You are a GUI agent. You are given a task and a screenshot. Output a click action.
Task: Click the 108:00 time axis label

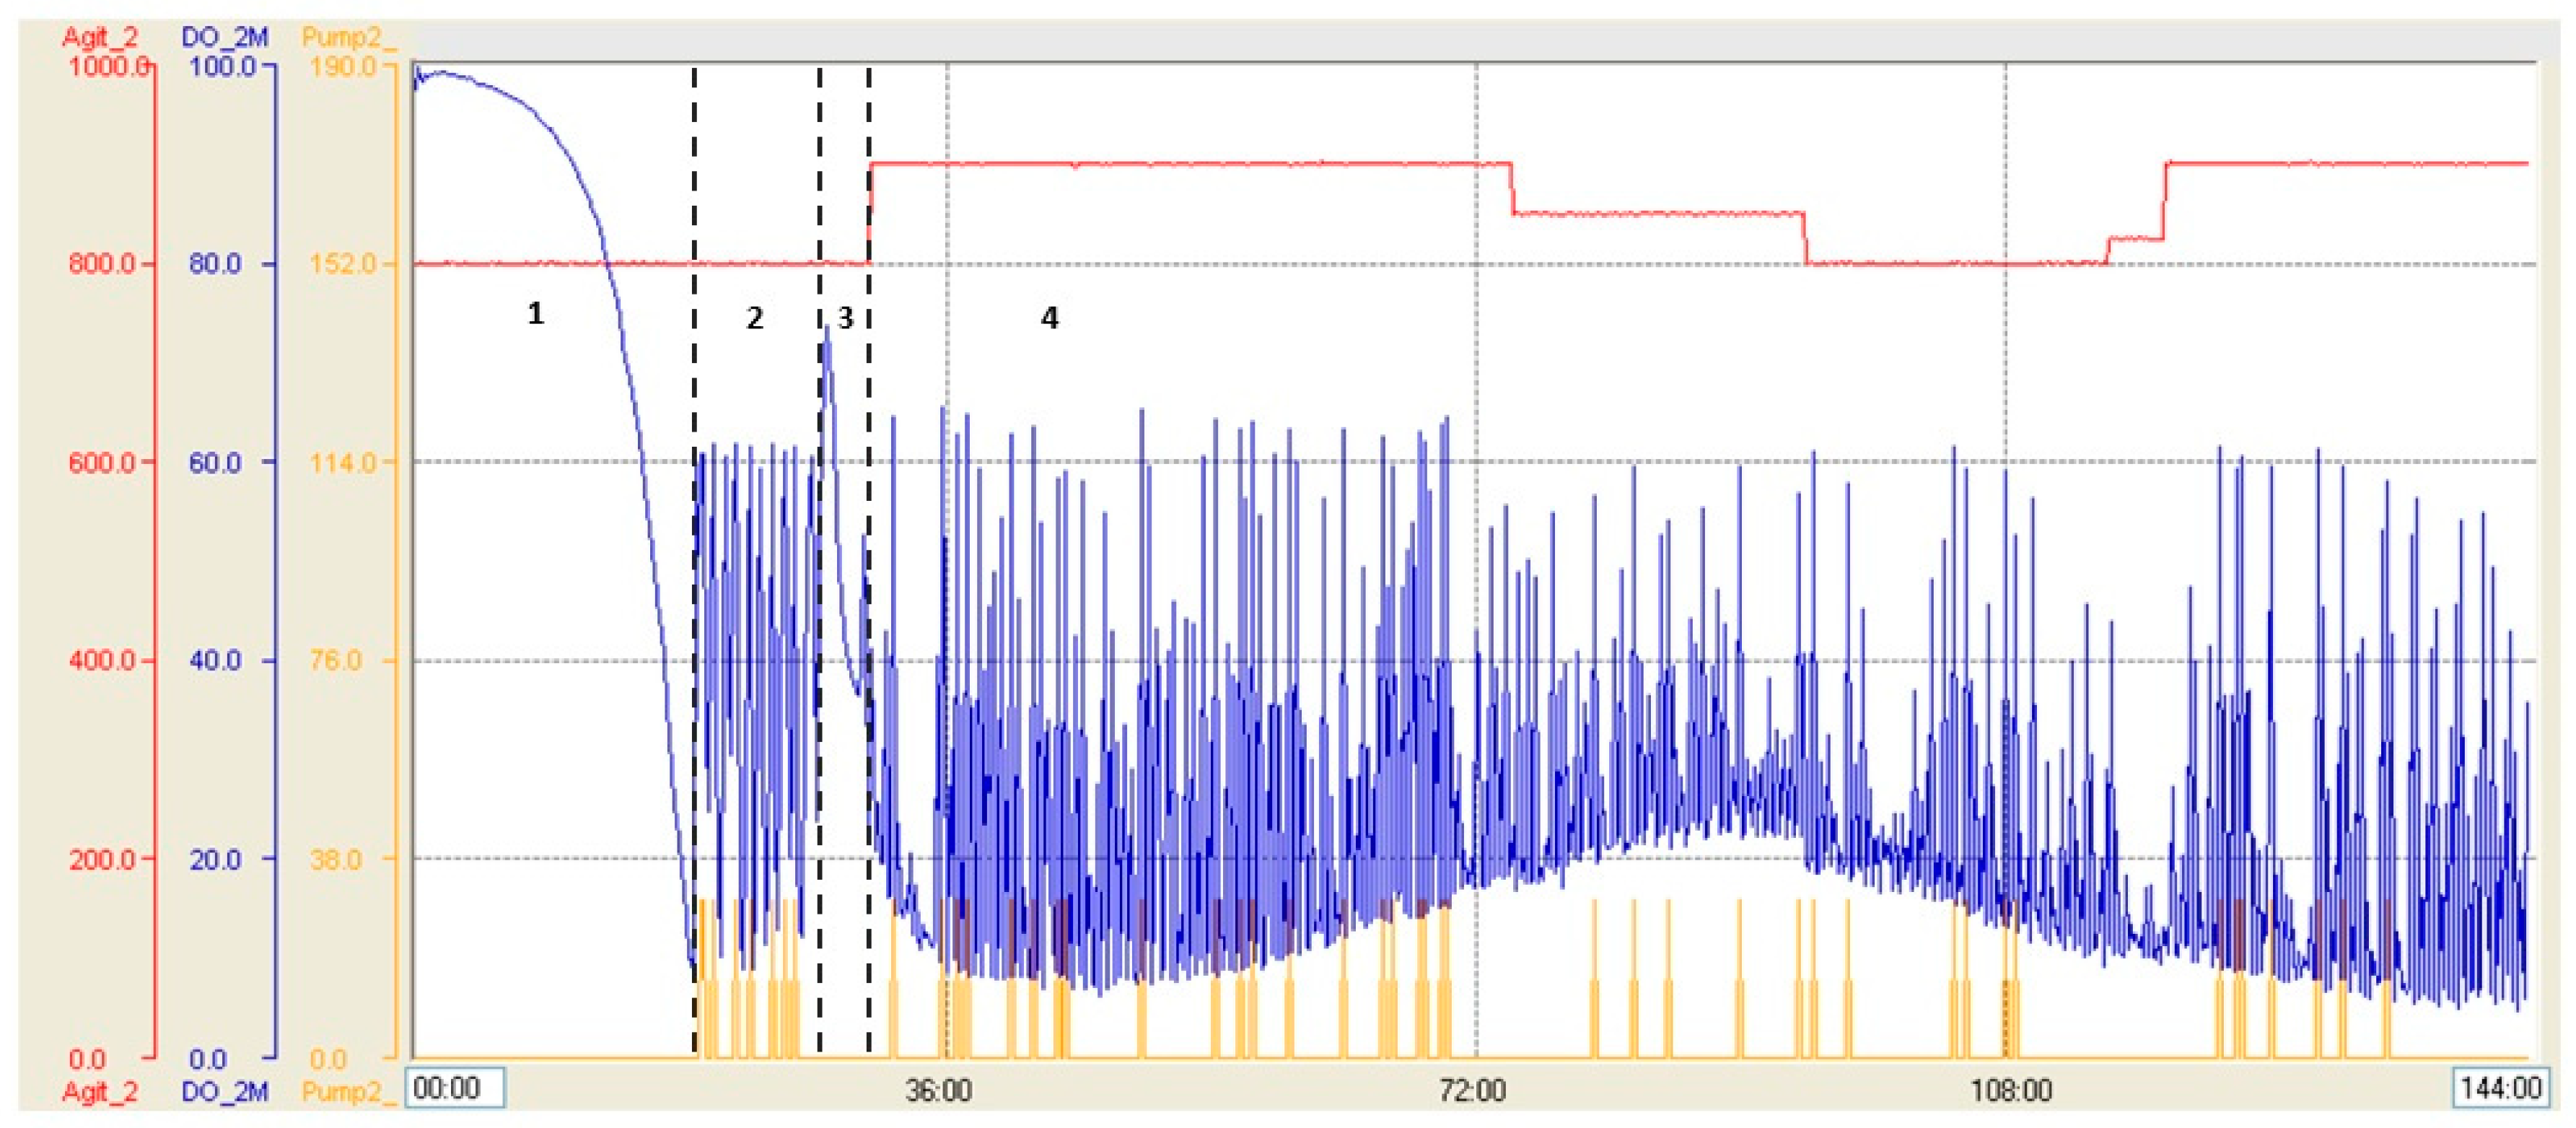pos(2010,1090)
